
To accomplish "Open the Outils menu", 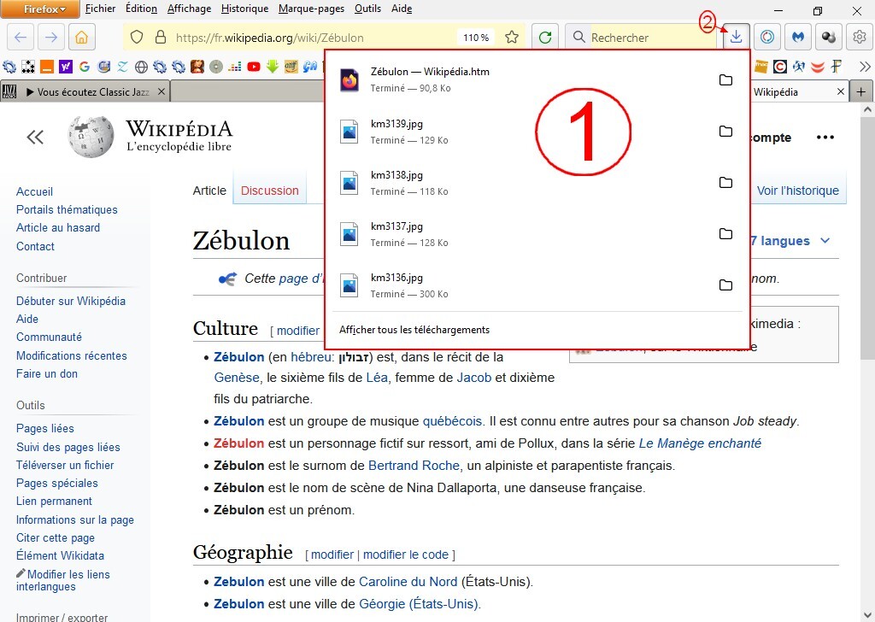I will 367,9.
